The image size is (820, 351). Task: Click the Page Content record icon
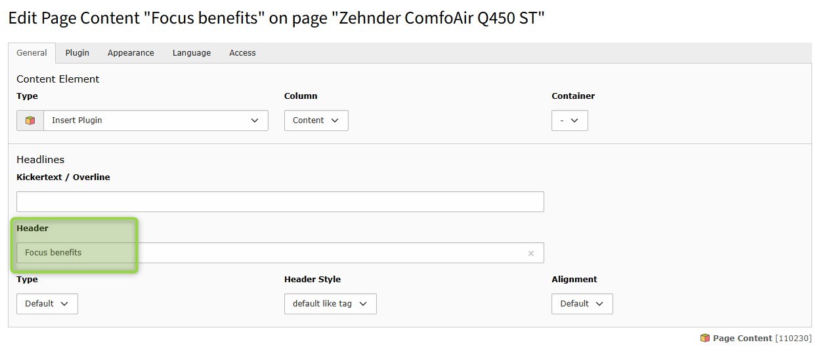point(704,339)
